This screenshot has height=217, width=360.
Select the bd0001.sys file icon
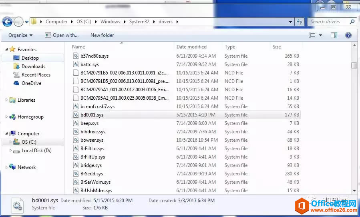(x=76, y=115)
